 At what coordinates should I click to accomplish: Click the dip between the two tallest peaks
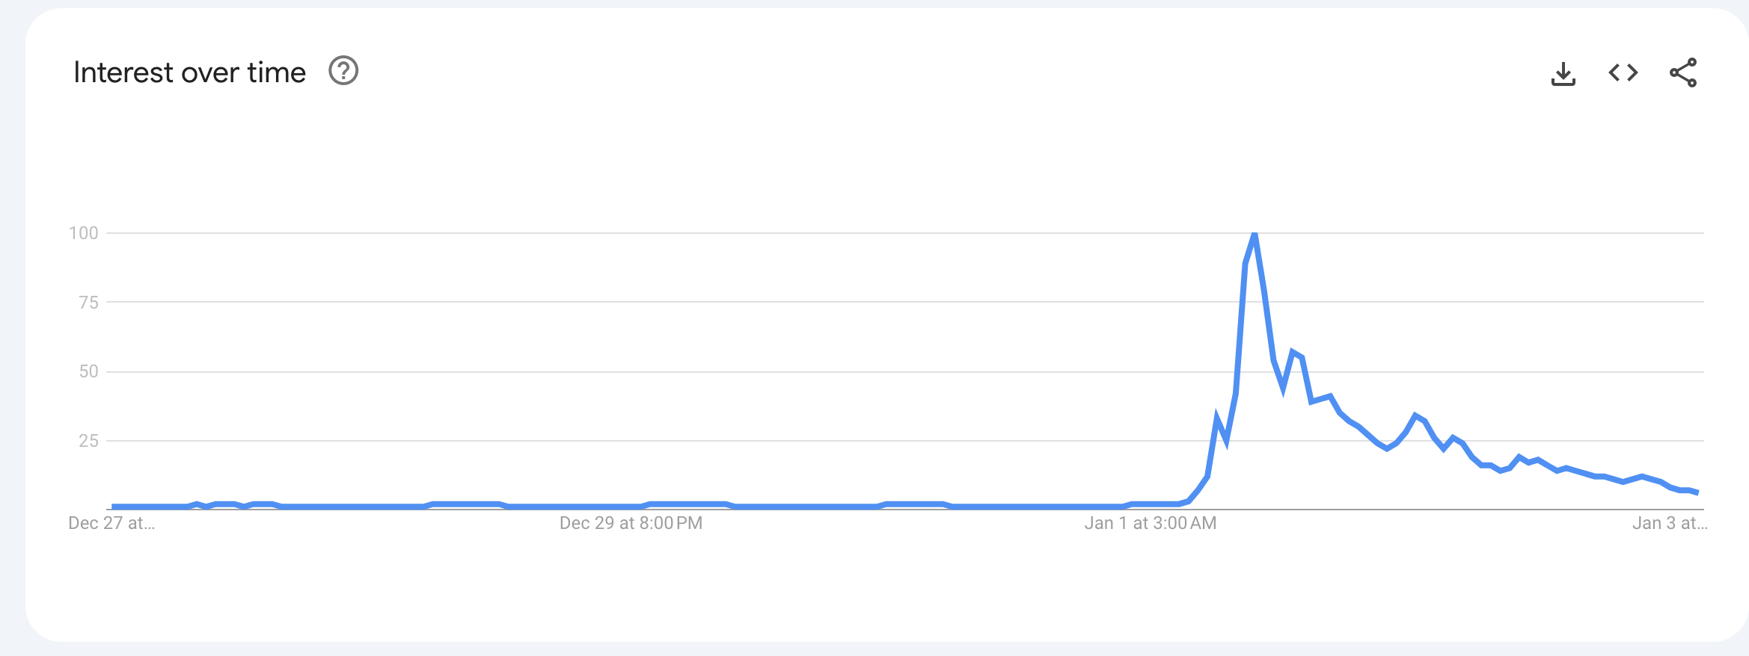pos(1283,388)
